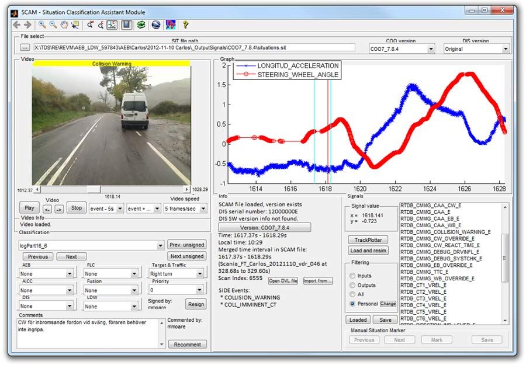The image size is (526, 365).
Task: Activate the Pan hand tool
Action: pos(64,25)
